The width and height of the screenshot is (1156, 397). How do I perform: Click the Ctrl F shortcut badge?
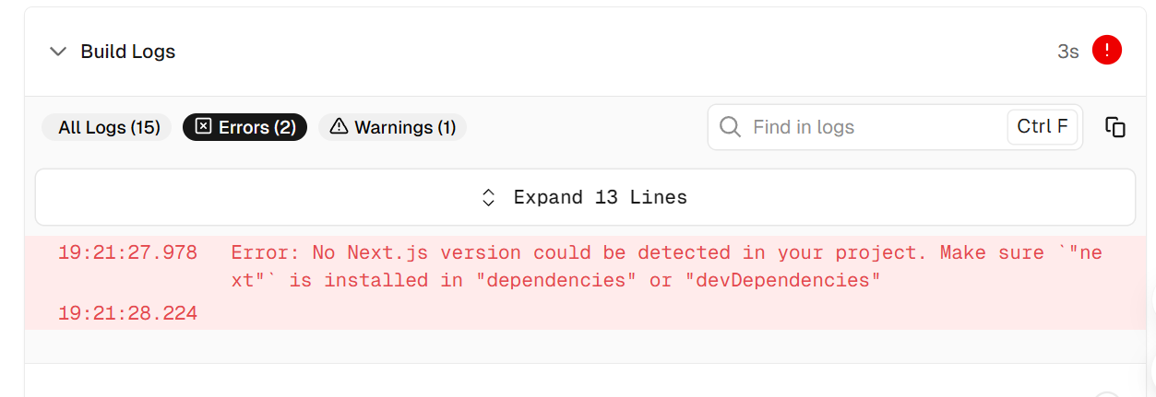click(1043, 127)
